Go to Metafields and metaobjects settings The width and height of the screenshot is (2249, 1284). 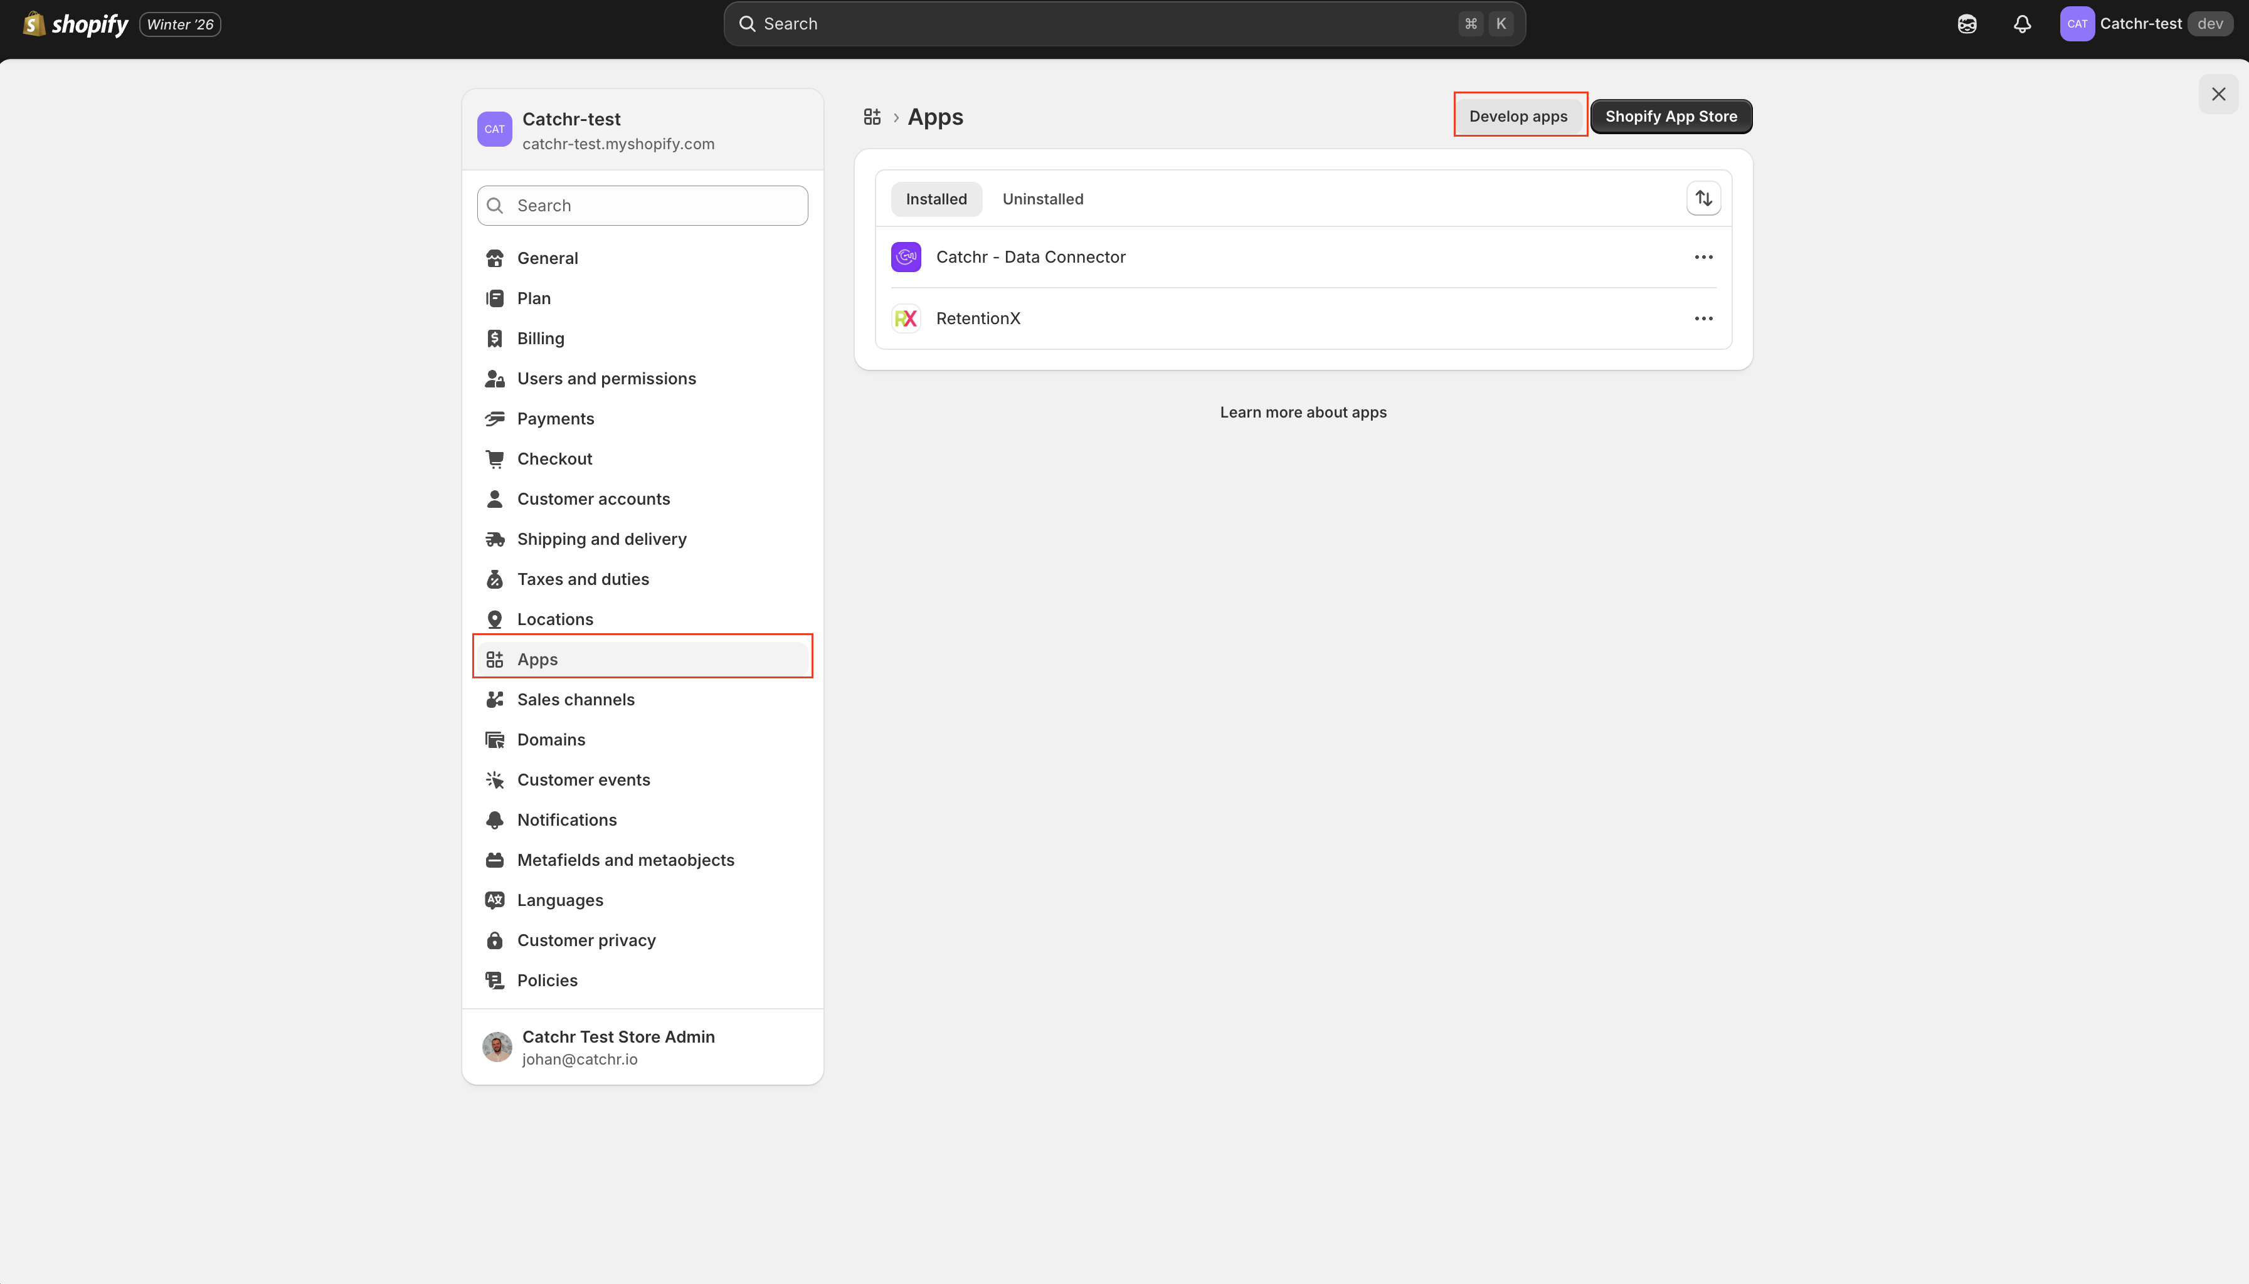coord(625,860)
